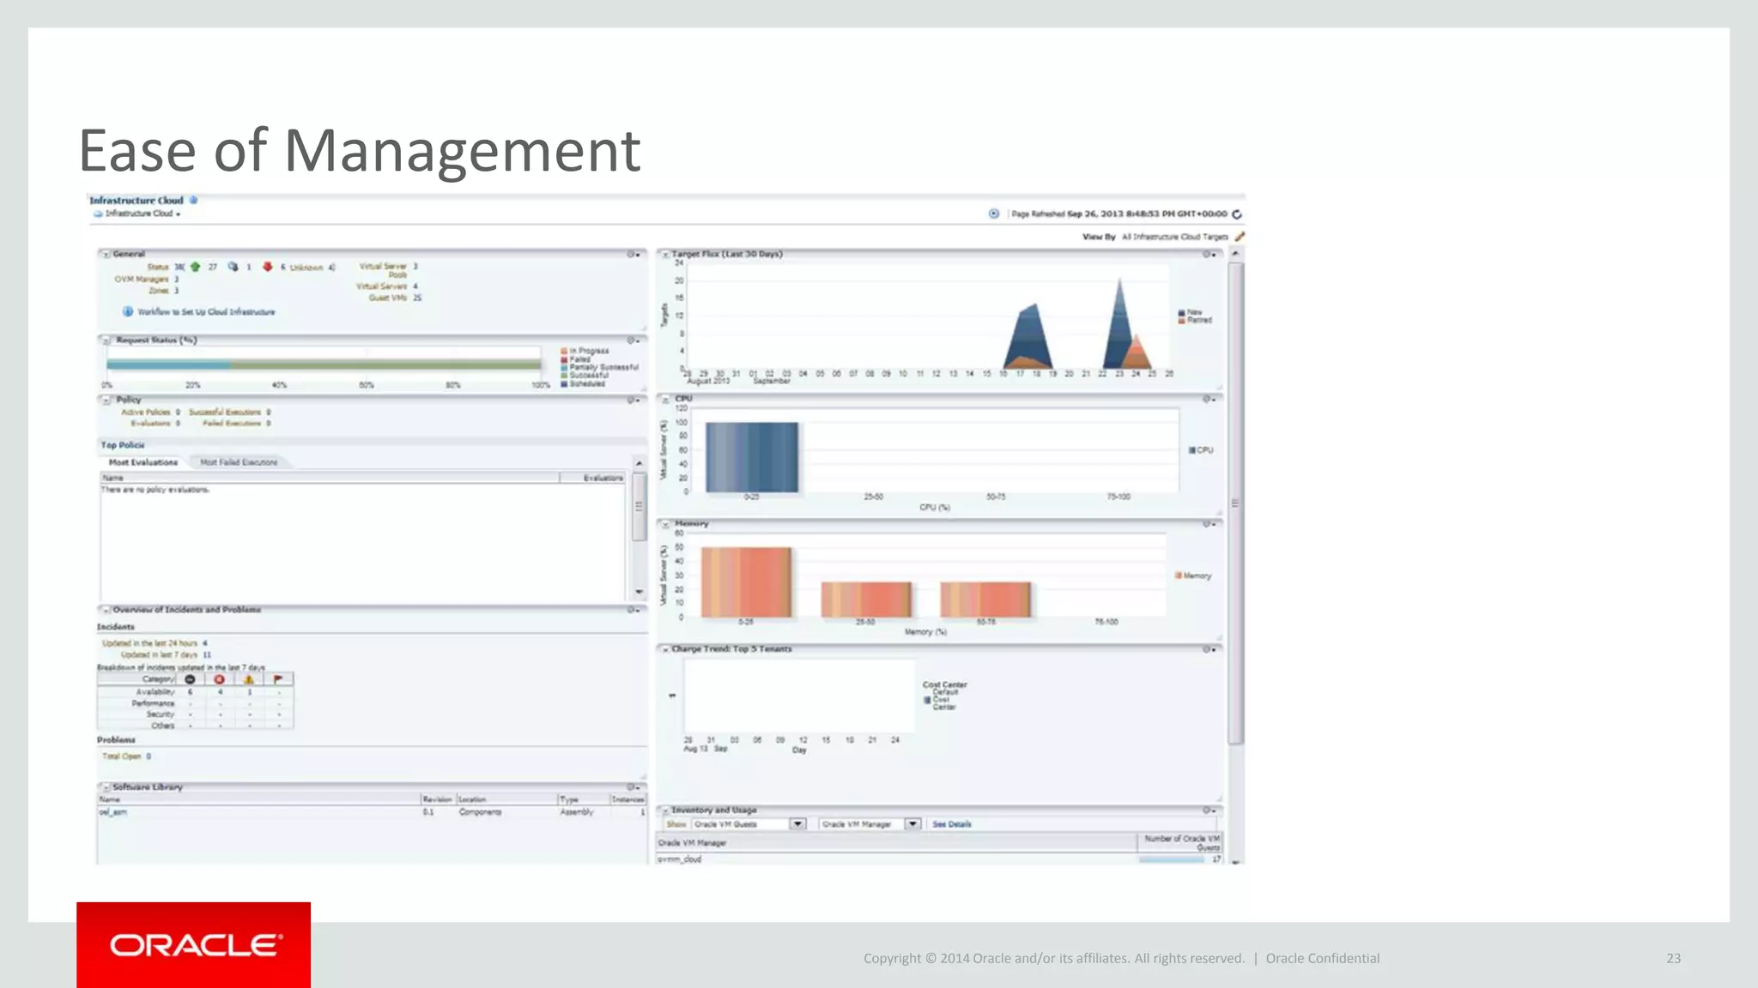
Task: Click the Request Status progress bar
Action: tap(323, 364)
